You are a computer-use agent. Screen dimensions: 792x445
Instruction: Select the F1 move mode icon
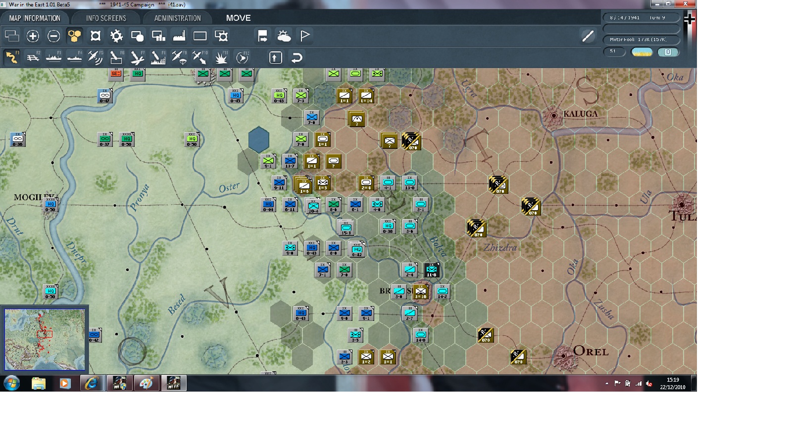12,57
